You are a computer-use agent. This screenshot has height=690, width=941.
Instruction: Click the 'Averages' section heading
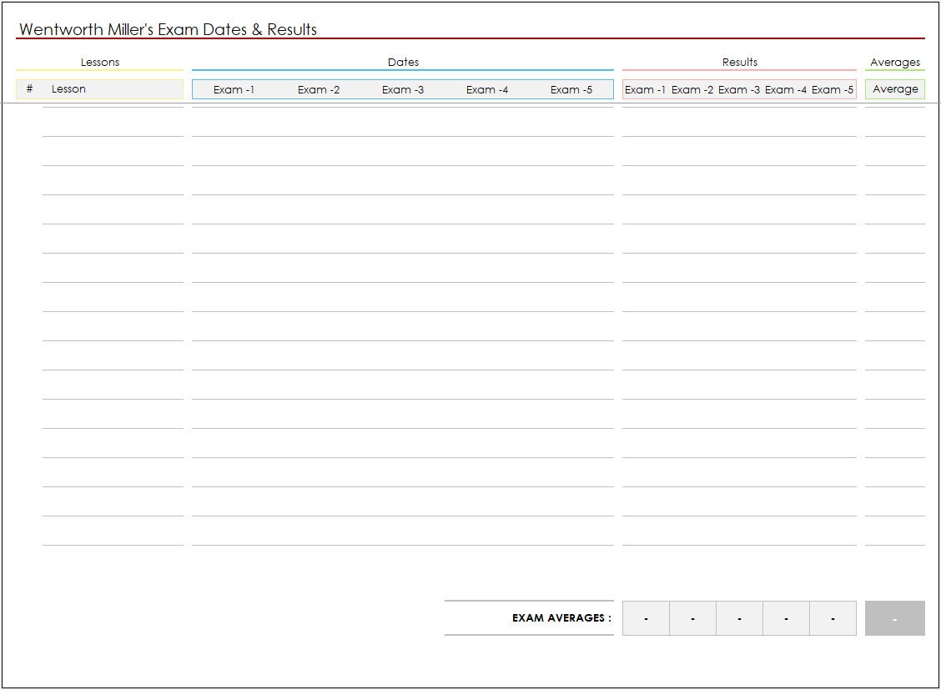pos(895,63)
